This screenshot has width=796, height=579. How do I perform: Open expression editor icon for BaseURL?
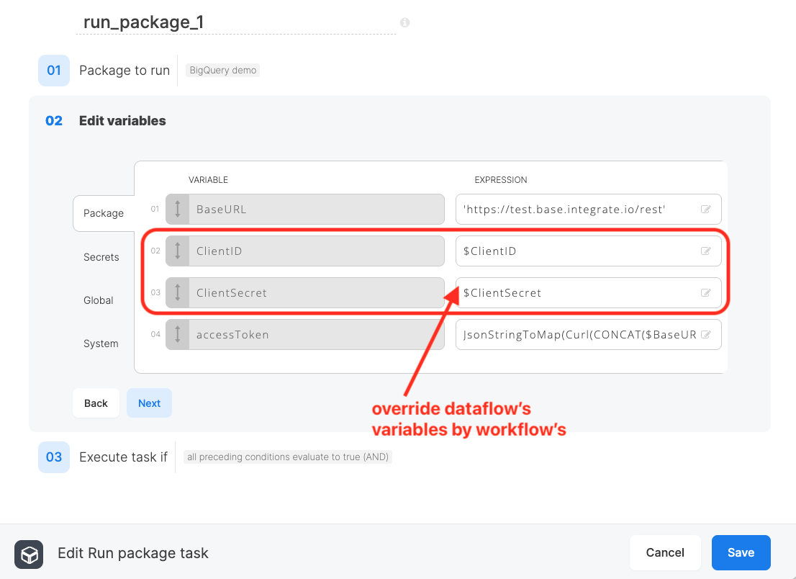tap(705, 210)
